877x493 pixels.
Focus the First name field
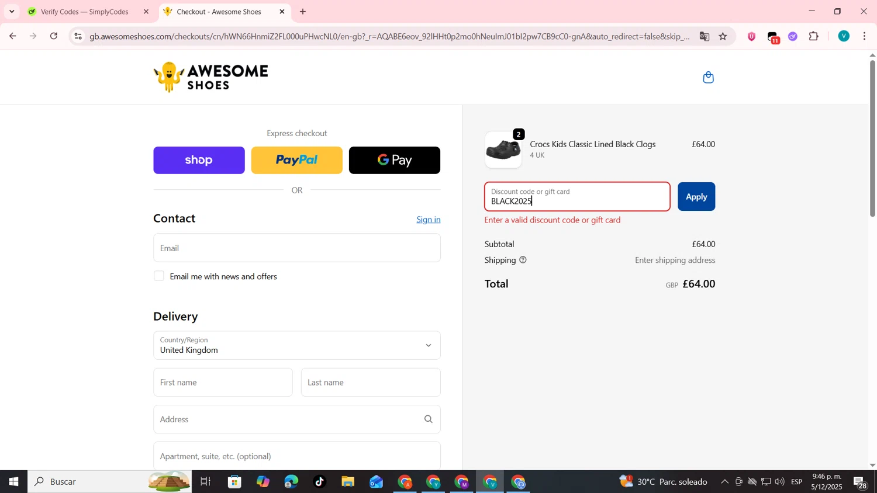223,383
